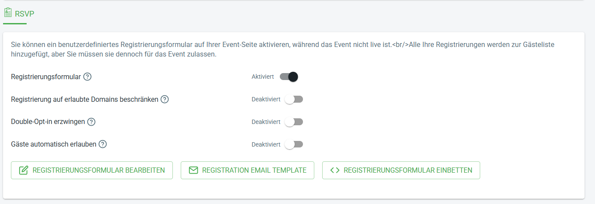Enable Gäste automatisch erlauben toggle

294,144
